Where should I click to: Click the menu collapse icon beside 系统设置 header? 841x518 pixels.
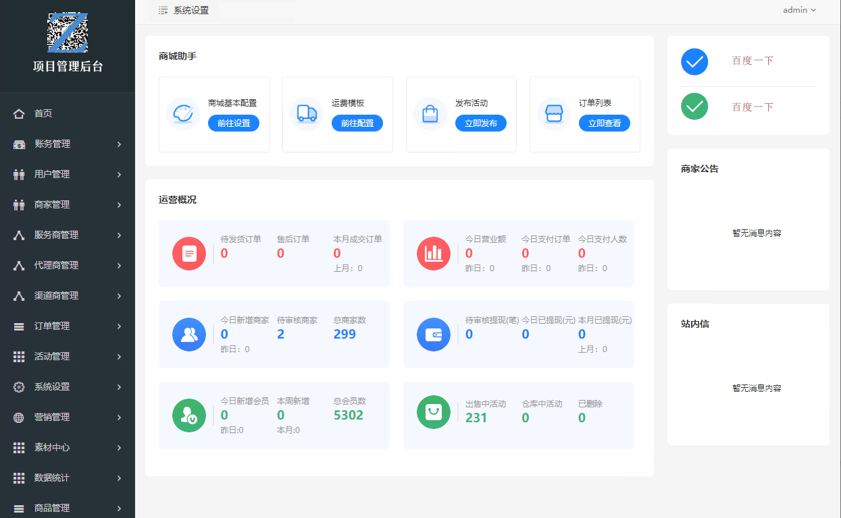coord(163,10)
